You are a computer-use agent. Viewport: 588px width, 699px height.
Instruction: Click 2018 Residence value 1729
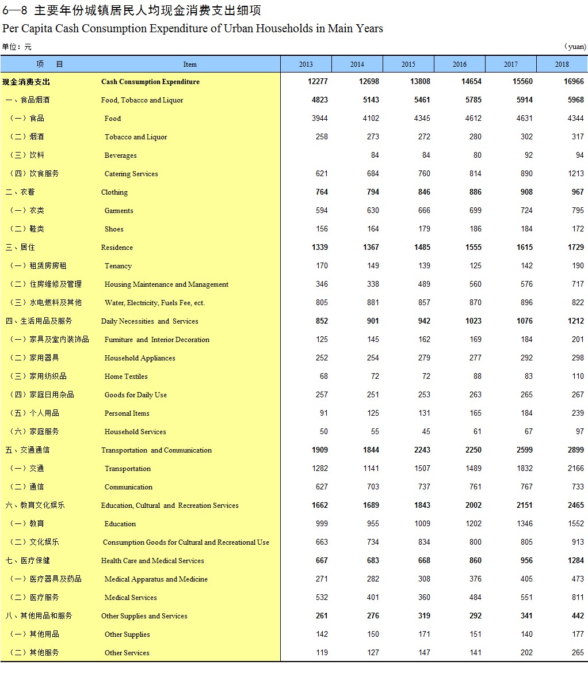tap(576, 248)
